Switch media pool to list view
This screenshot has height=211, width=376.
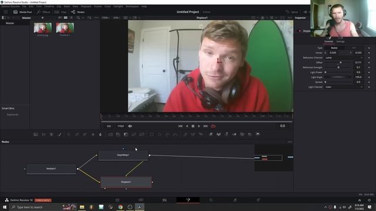71,18
